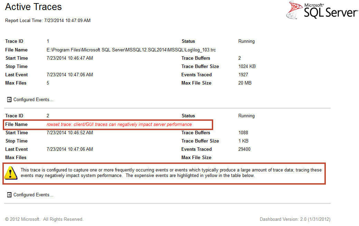
Task: Click the Microsoft SQL Server logo
Action: tap(322, 10)
